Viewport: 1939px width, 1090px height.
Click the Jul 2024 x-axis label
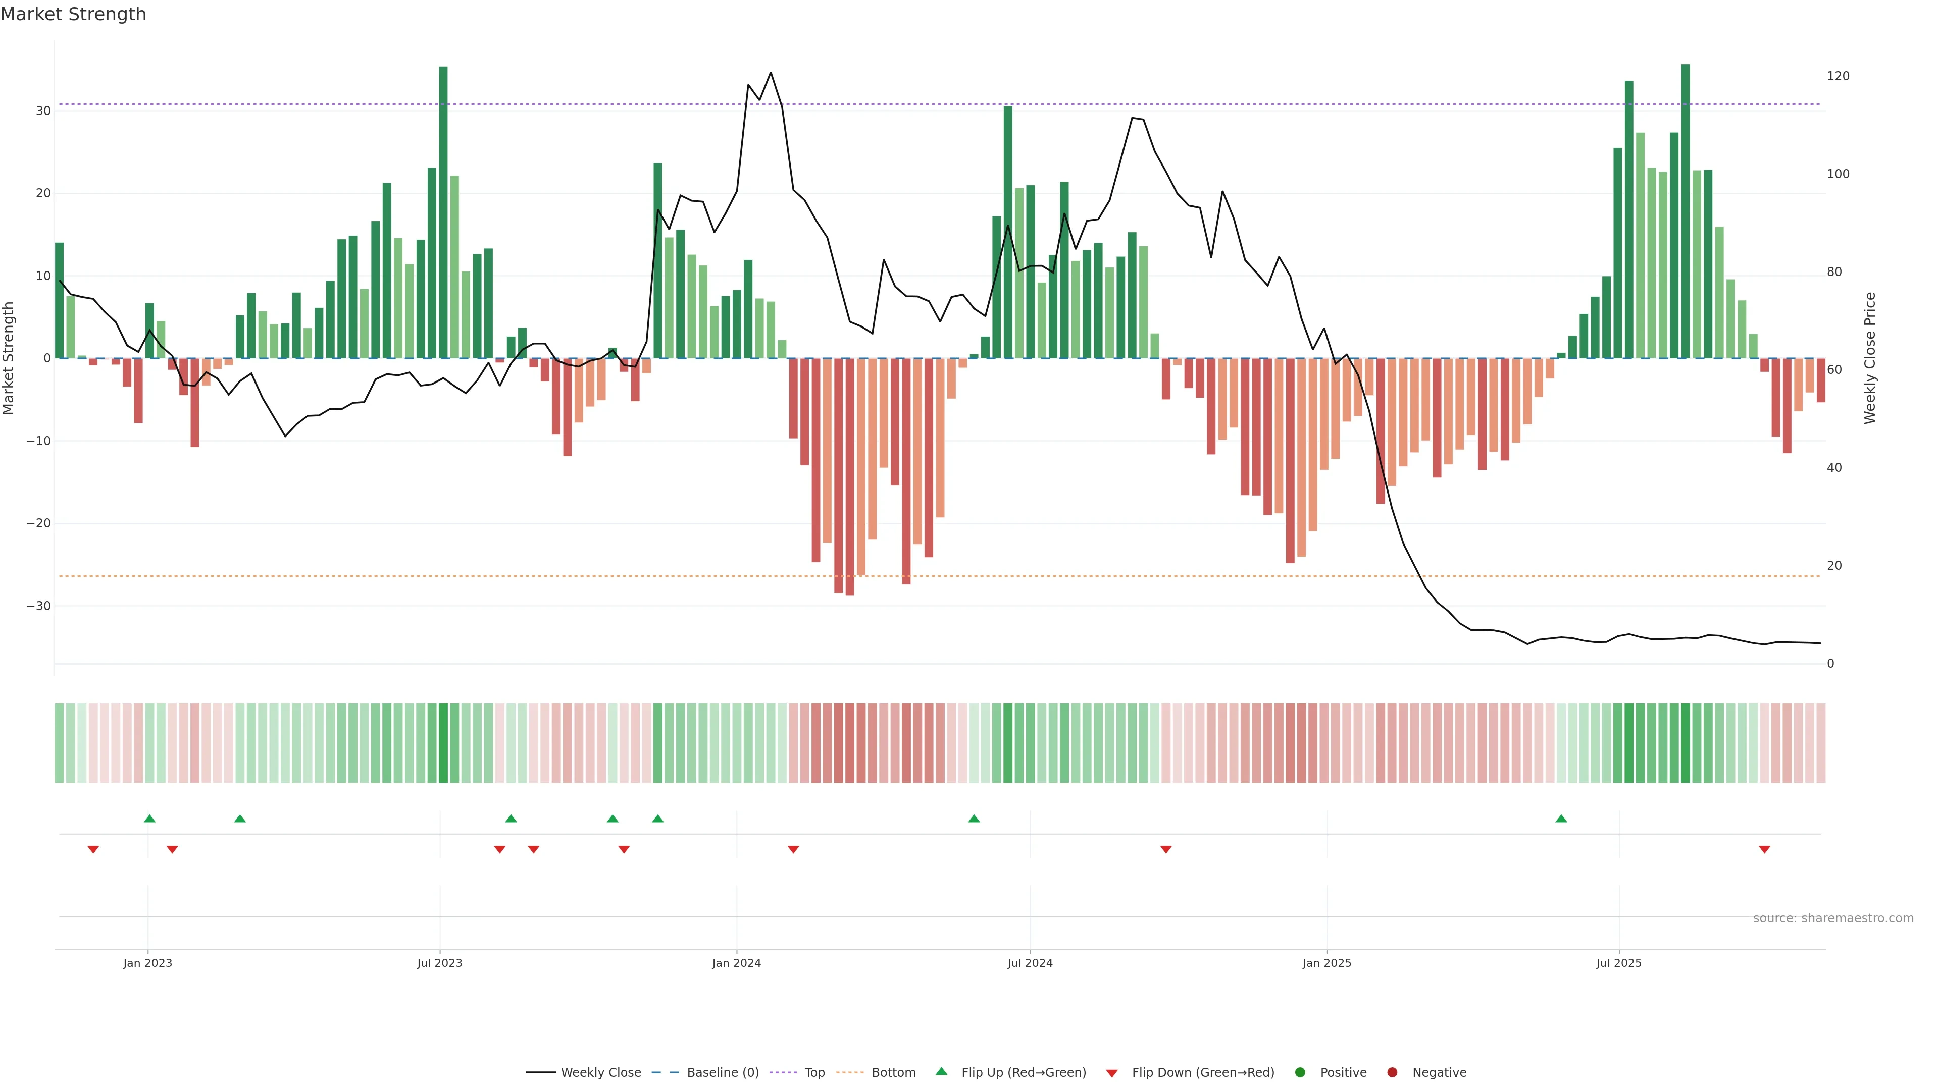coord(1030,963)
